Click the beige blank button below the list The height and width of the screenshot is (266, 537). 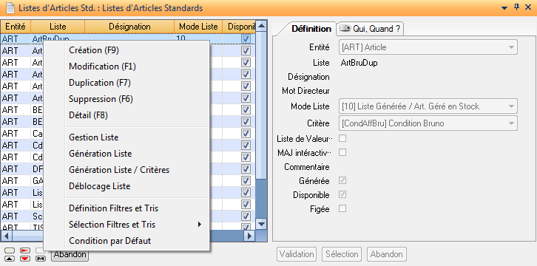click(10, 250)
